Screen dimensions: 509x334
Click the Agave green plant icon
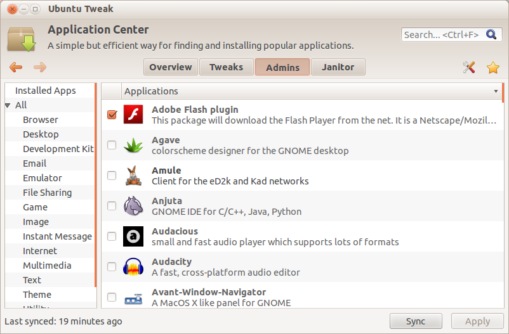click(x=133, y=145)
